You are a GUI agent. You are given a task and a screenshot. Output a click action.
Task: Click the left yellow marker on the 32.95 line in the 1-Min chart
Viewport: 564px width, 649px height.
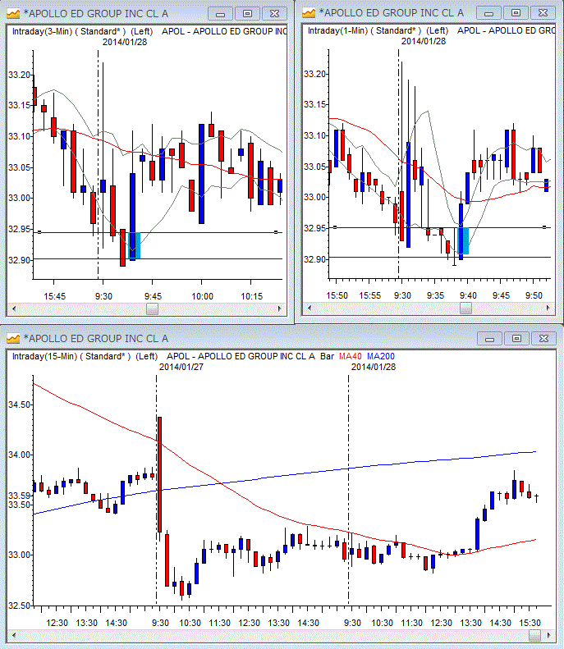335,227
